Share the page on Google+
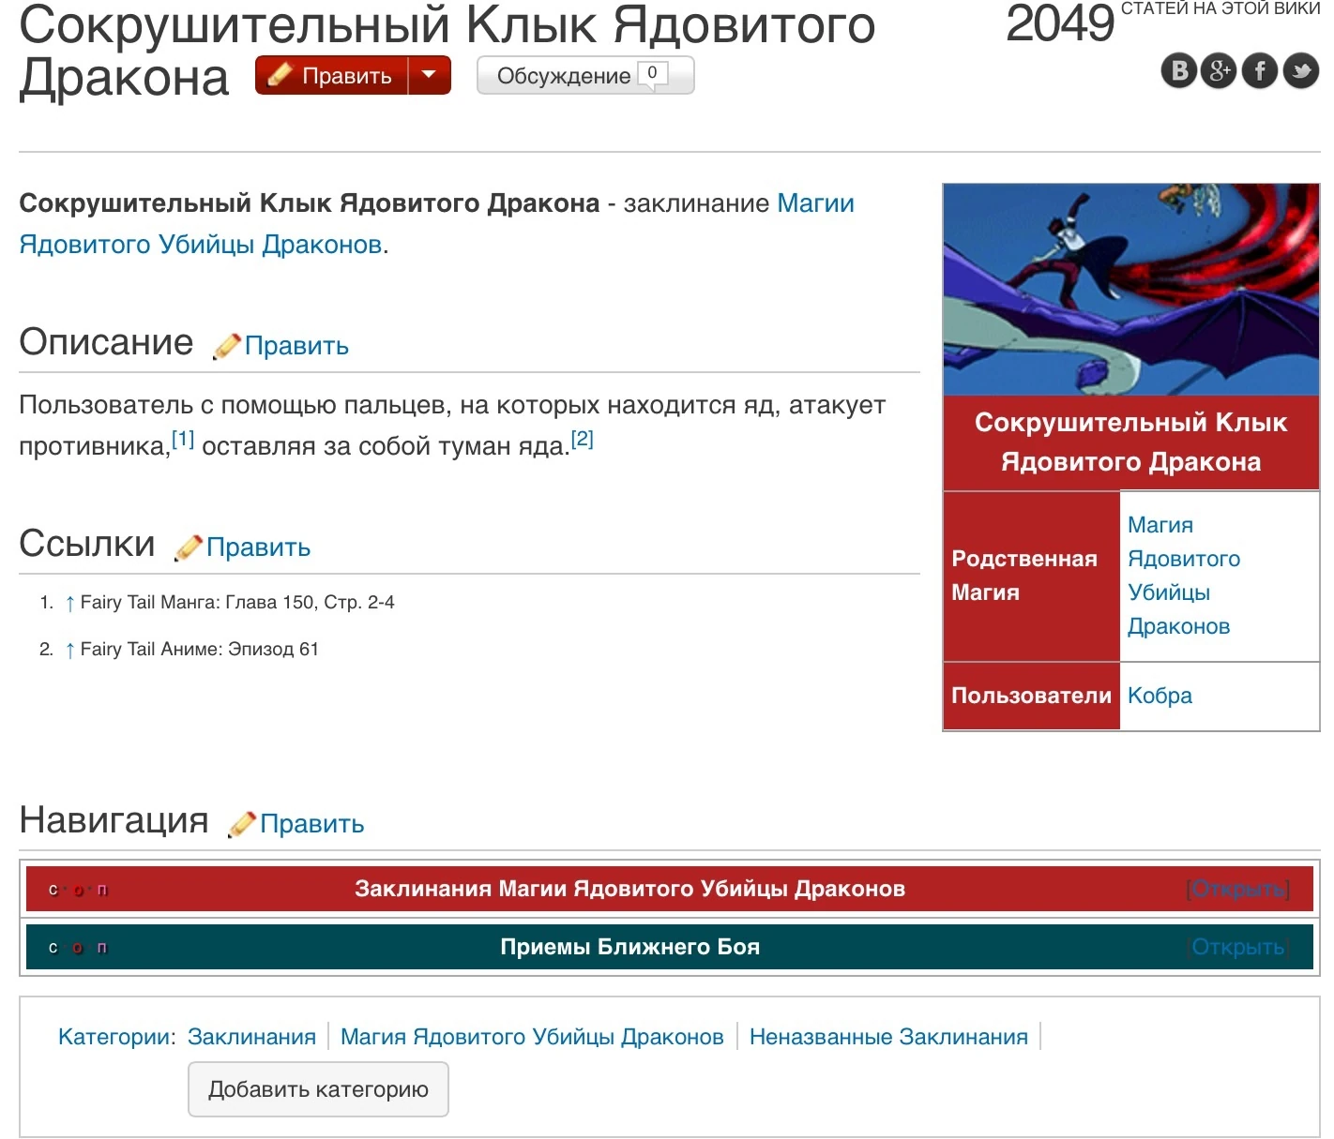The image size is (1334, 1139). click(x=1220, y=70)
